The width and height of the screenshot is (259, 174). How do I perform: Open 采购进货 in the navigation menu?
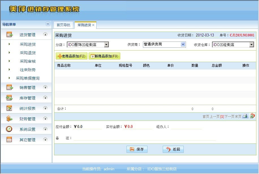pyautogui.click(x=28, y=44)
